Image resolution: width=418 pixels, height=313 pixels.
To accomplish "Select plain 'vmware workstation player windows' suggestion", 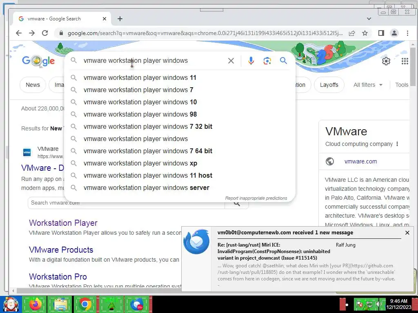I will click(180, 139).
